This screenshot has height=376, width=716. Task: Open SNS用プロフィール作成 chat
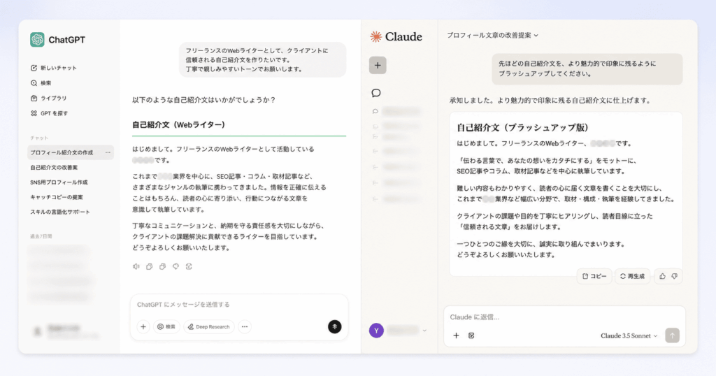(59, 182)
